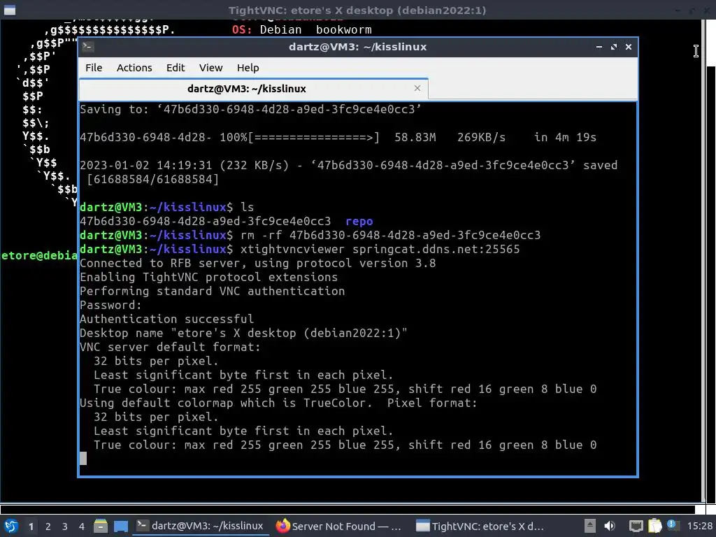Viewport: 716px width, 537px height.
Task: Click the eject removable media tray icon
Action: coord(589,526)
